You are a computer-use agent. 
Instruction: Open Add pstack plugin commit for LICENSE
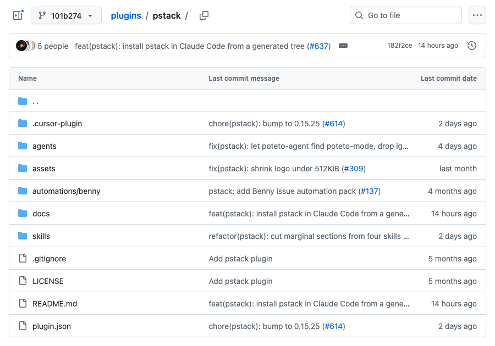pyautogui.click(x=240, y=281)
